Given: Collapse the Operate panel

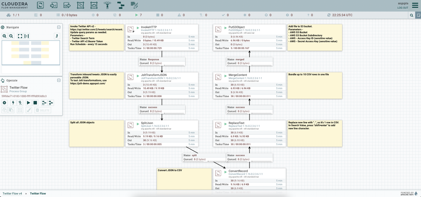Looking at the screenshot, I should coord(59,80).
